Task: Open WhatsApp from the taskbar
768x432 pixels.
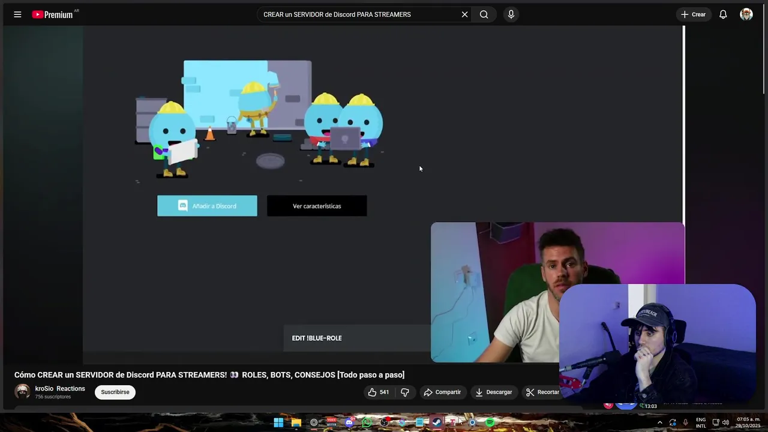Action: pos(367,422)
